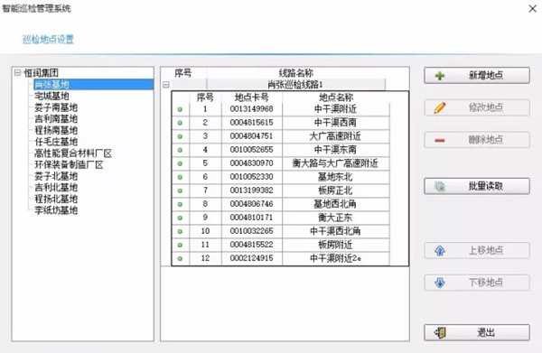Click the pencil icon for 修改地点

[440, 107]
